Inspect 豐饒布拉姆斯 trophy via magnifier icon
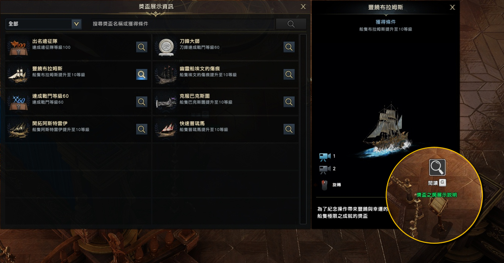 point(142,74)
